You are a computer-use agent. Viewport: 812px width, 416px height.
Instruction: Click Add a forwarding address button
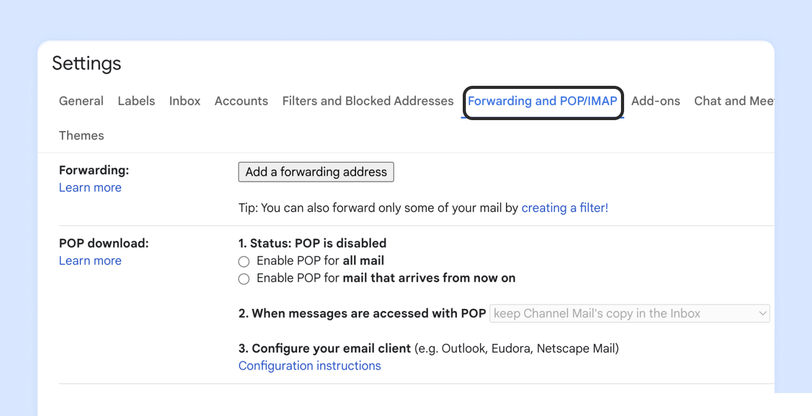pyautogui.click(x=316, y=172)
